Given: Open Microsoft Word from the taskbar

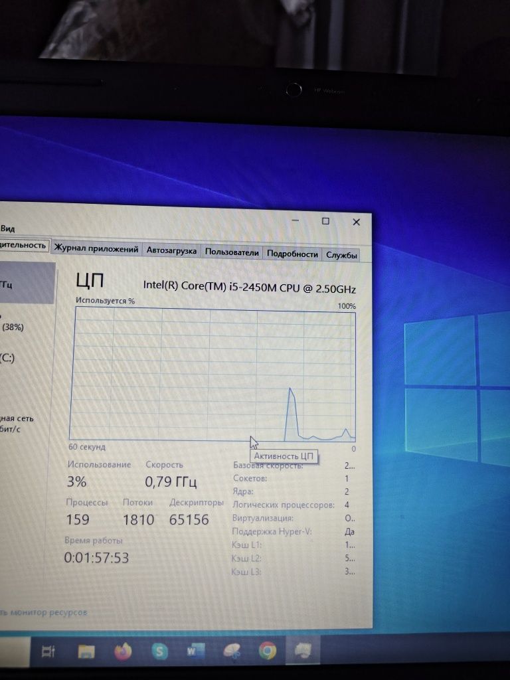Looking at the screenshot, I should pyautogui.click(x=195, y=651).
